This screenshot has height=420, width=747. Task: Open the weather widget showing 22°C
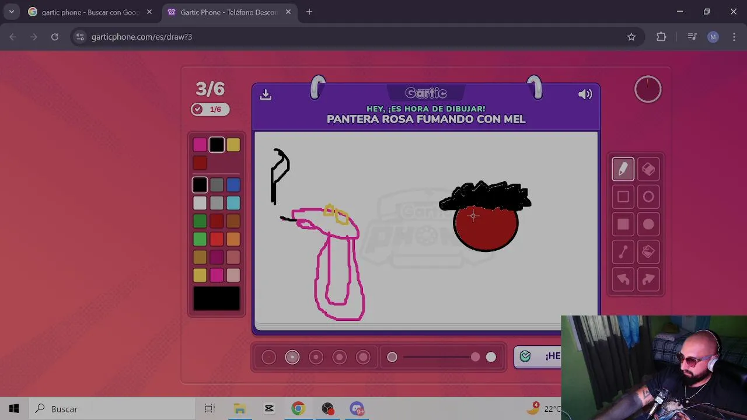coord(543,409)
